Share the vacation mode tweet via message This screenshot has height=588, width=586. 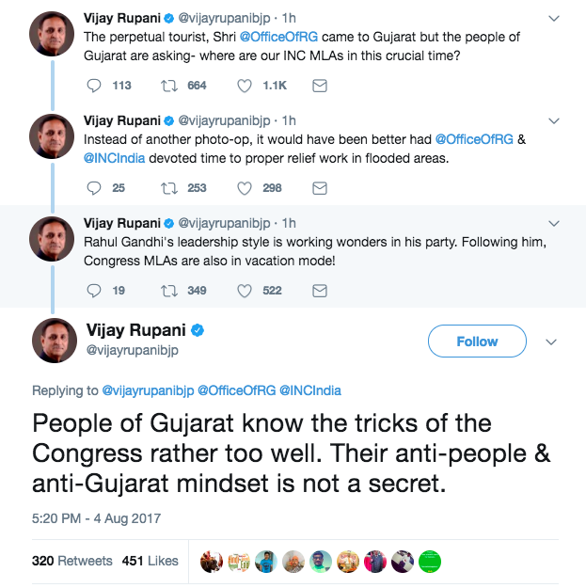coord(320,291)
